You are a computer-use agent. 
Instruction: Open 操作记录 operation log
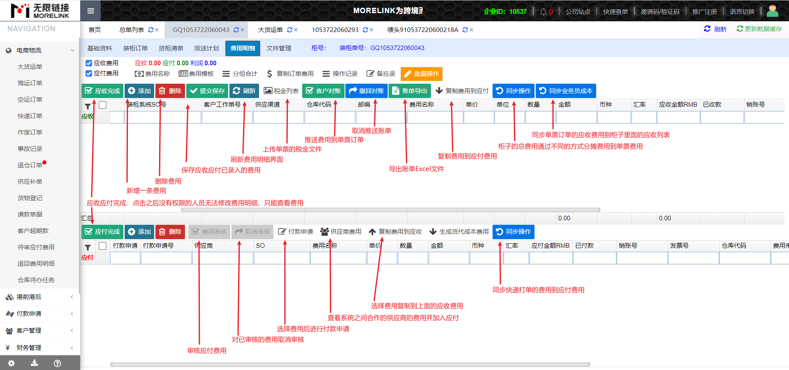[x=340, y=74]
